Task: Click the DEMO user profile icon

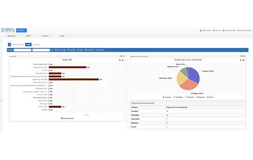Action: [201, 30]
